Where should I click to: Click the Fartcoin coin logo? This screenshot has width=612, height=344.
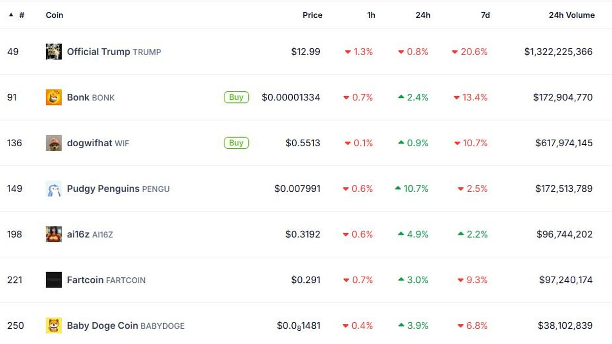pos(54,280)
